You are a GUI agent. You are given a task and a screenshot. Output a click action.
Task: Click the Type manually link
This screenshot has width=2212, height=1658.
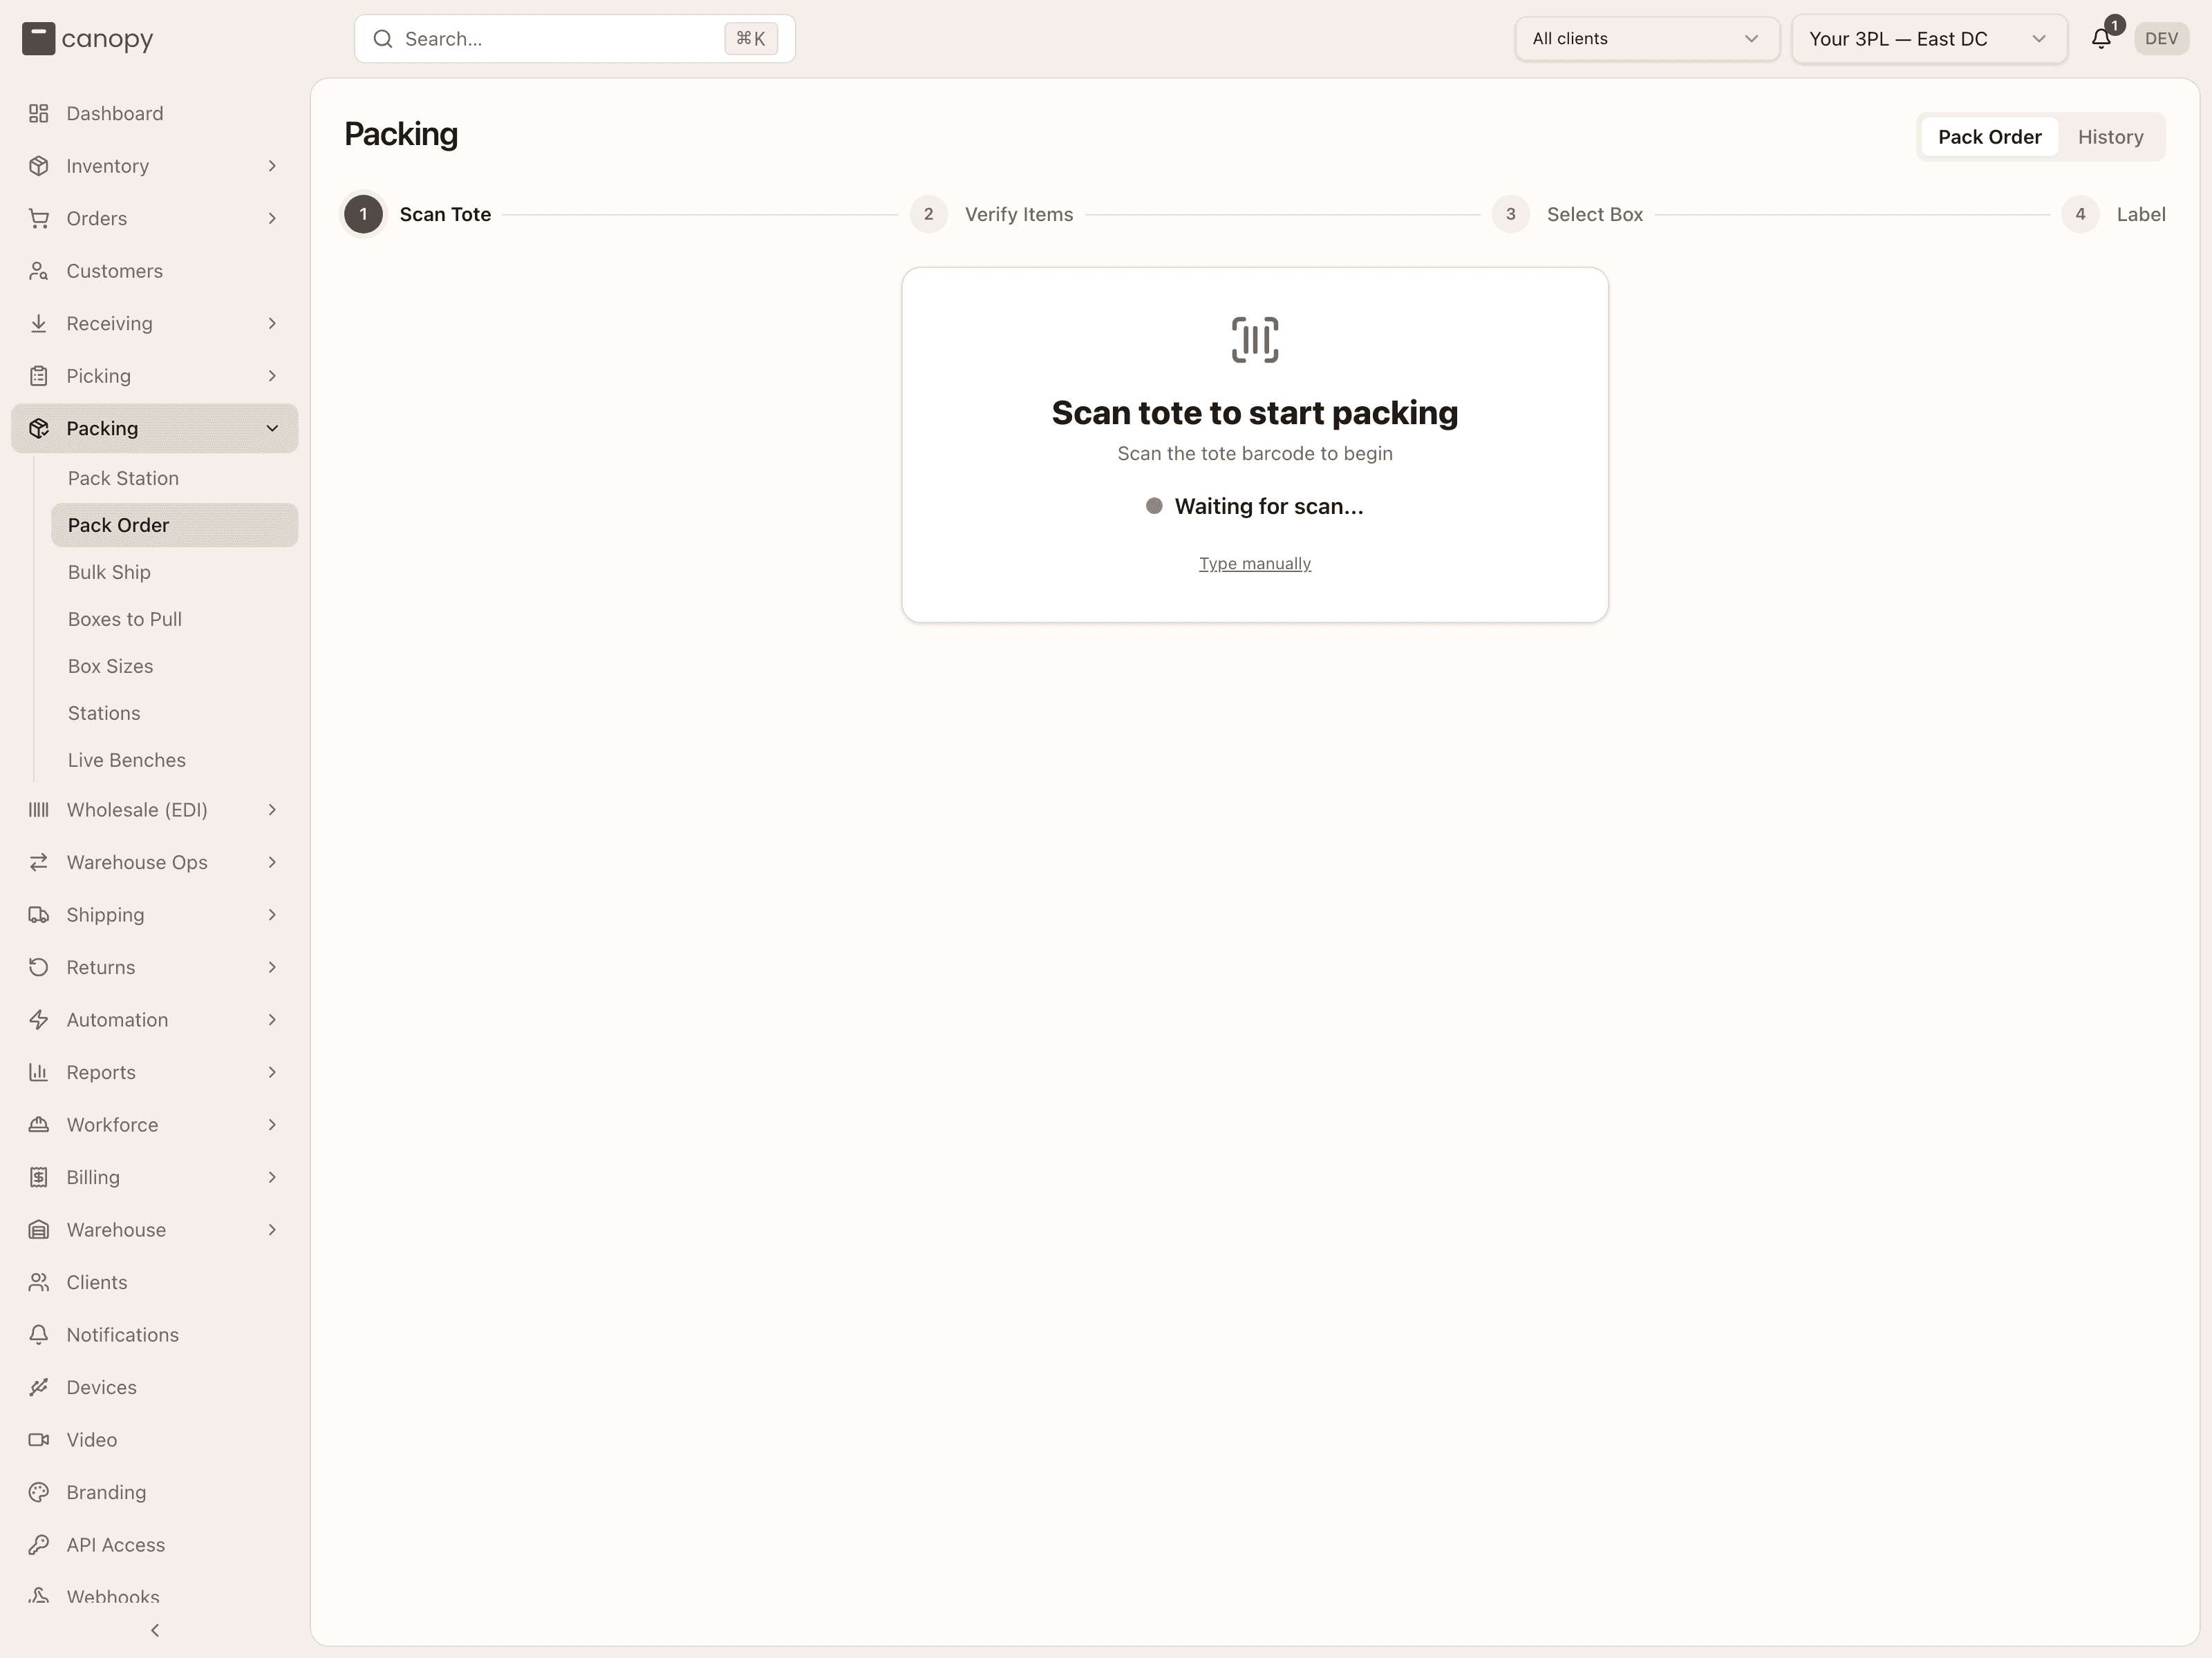[1254, 564]
